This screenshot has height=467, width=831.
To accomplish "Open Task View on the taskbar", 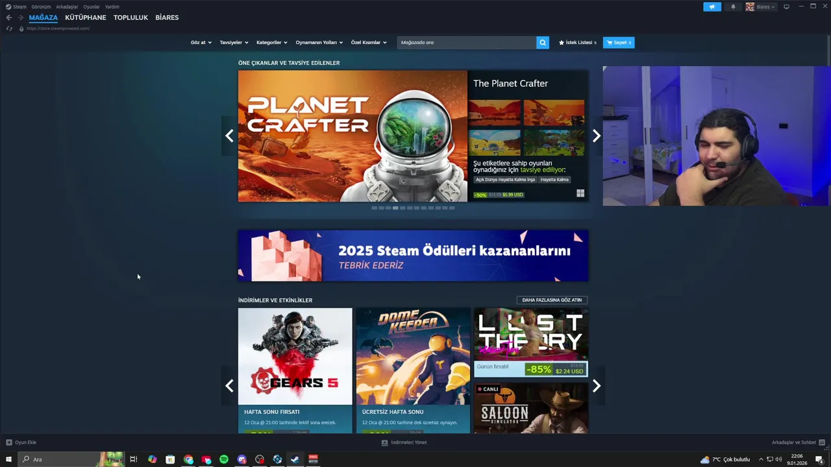I will pyautogui.click(x=134, y=459).
